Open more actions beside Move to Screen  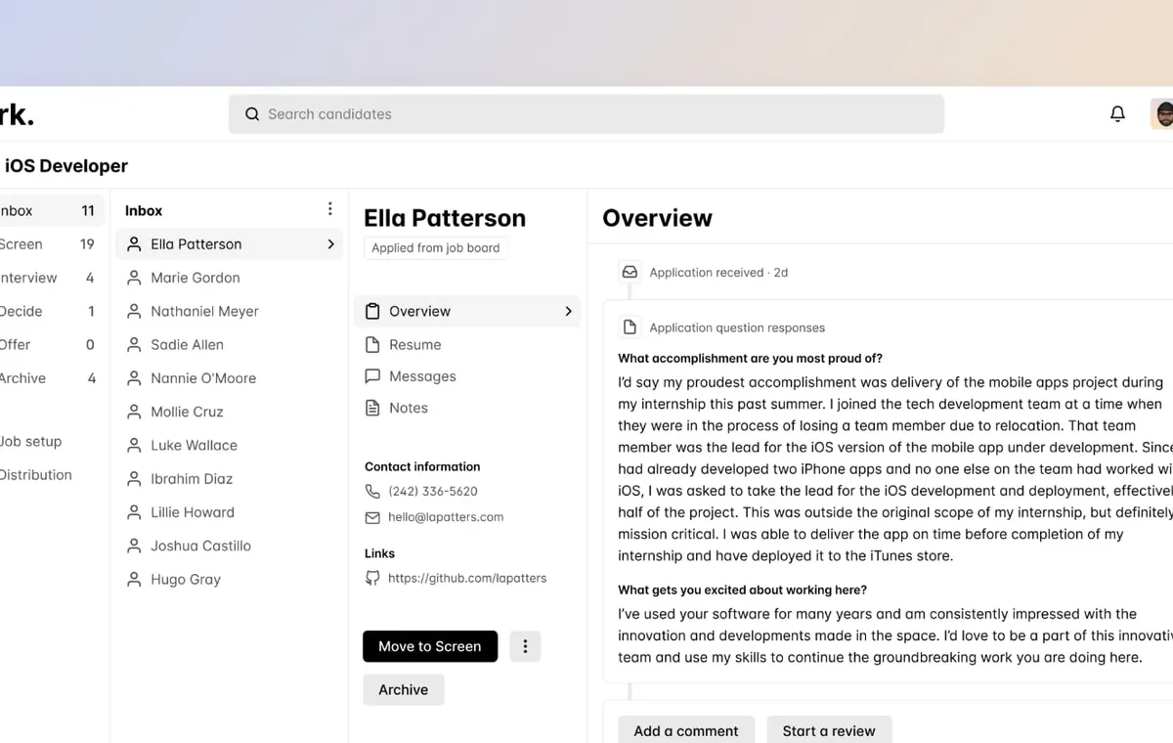point(525,646)
